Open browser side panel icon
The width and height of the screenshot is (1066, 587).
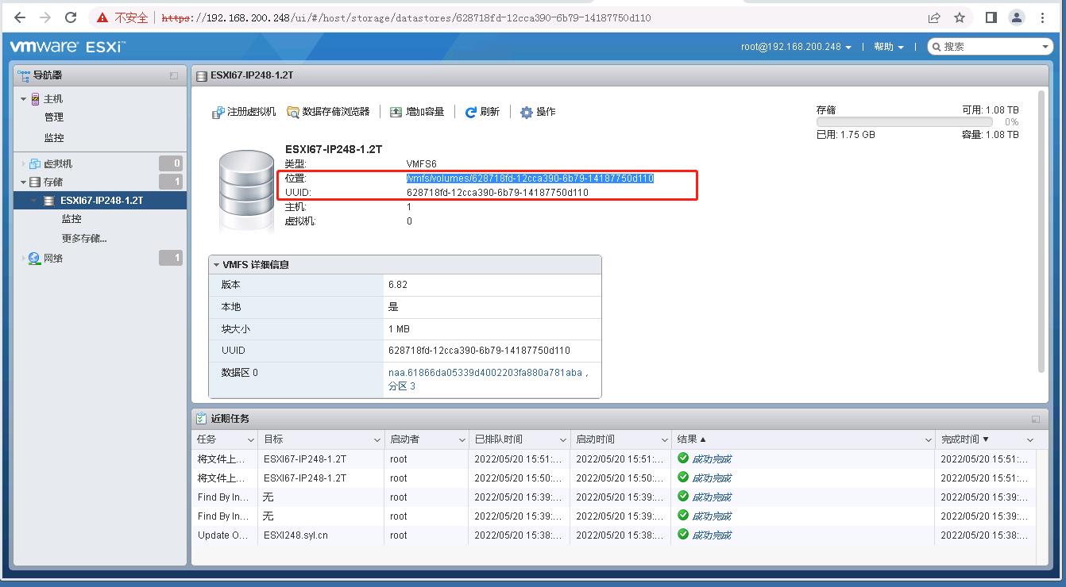(991, 17)
